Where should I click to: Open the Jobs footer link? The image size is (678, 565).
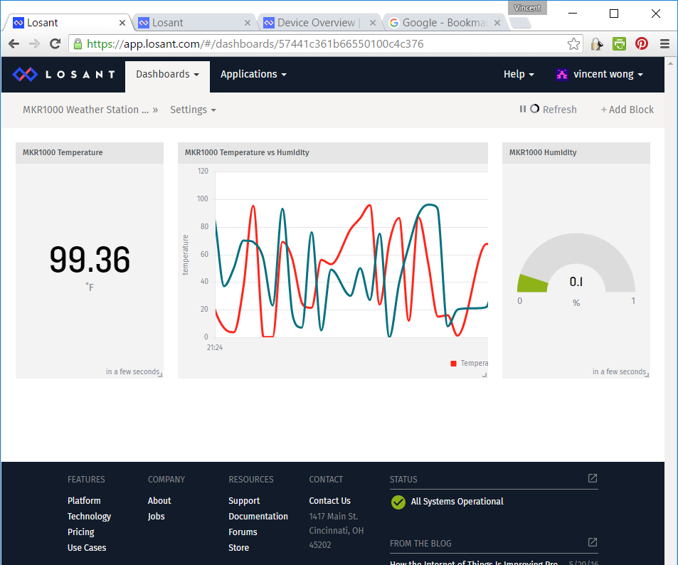point(156,516)
